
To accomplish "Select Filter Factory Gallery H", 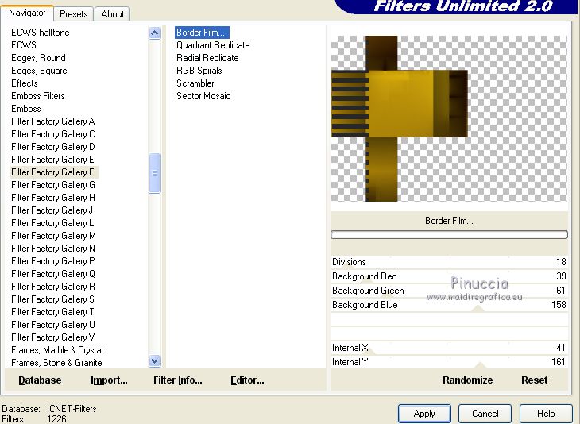I will pyautogui.click(x=53, y=198).
